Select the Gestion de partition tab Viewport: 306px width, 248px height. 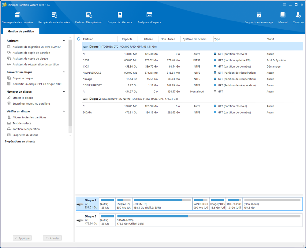[21, 31]
